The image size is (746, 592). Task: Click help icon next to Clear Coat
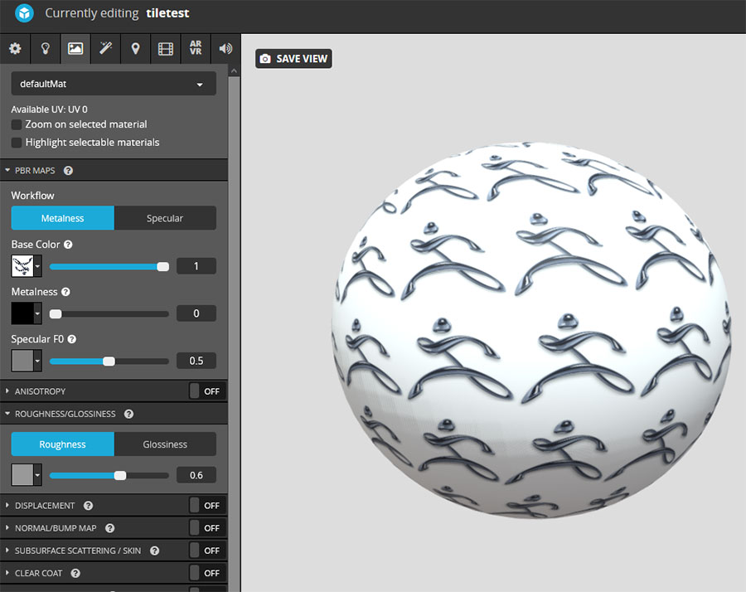coord(75,573)
